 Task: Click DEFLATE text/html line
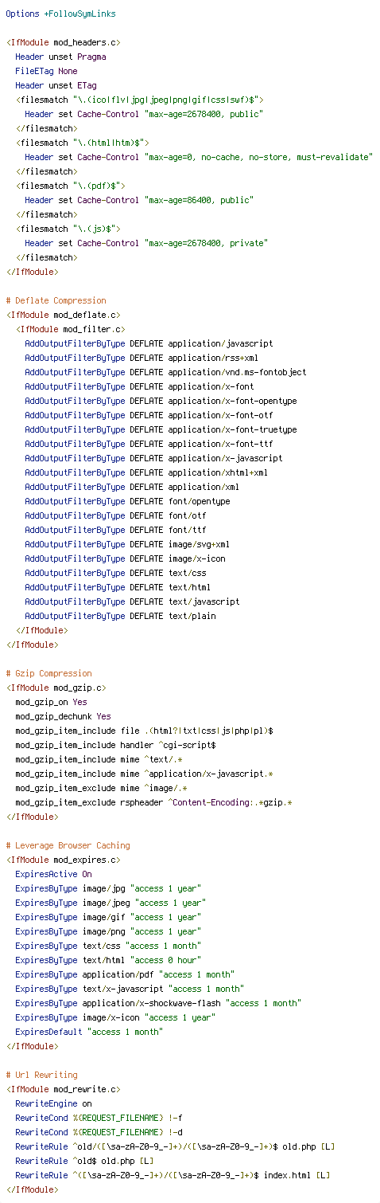click(x=118, y=588)
